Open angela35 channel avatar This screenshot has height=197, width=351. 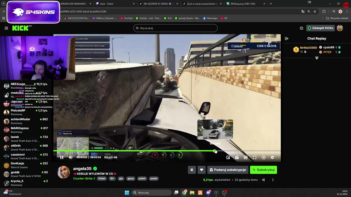pos(64,172)
